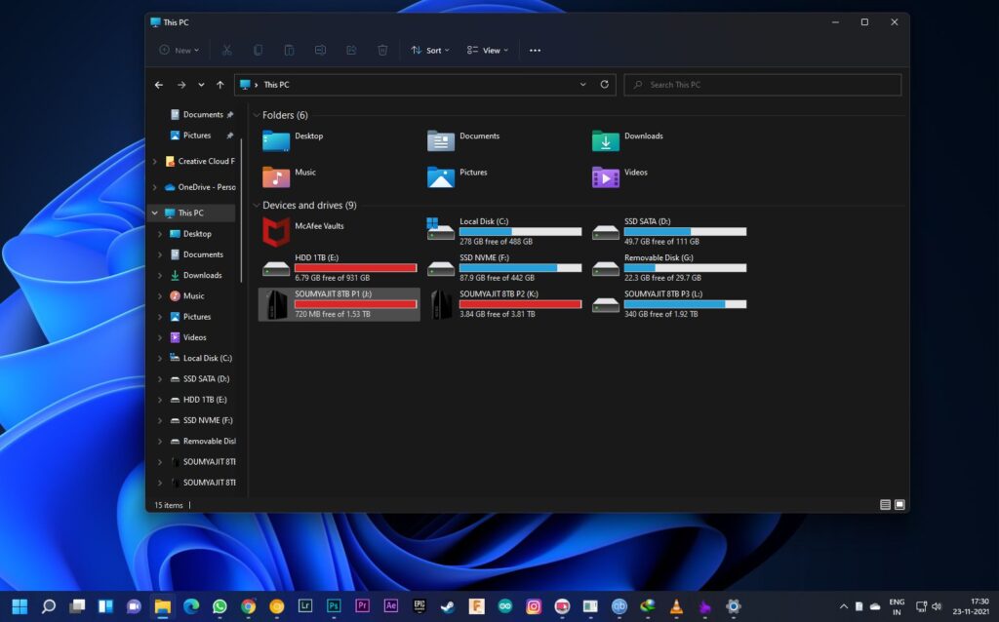
Task: Collapse the Folders (6) group
Action: click(257, 115)
